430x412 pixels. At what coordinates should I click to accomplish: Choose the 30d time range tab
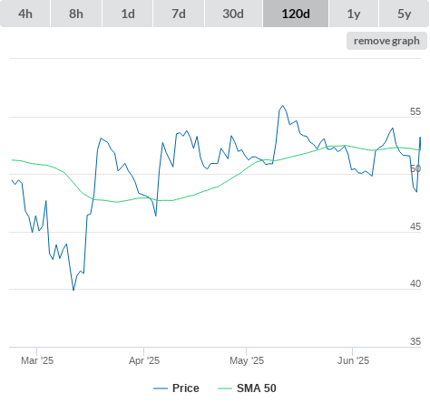pos(233,14)
